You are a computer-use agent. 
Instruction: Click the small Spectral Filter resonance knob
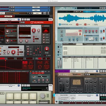pyautogui.click(x=39, y=30)
